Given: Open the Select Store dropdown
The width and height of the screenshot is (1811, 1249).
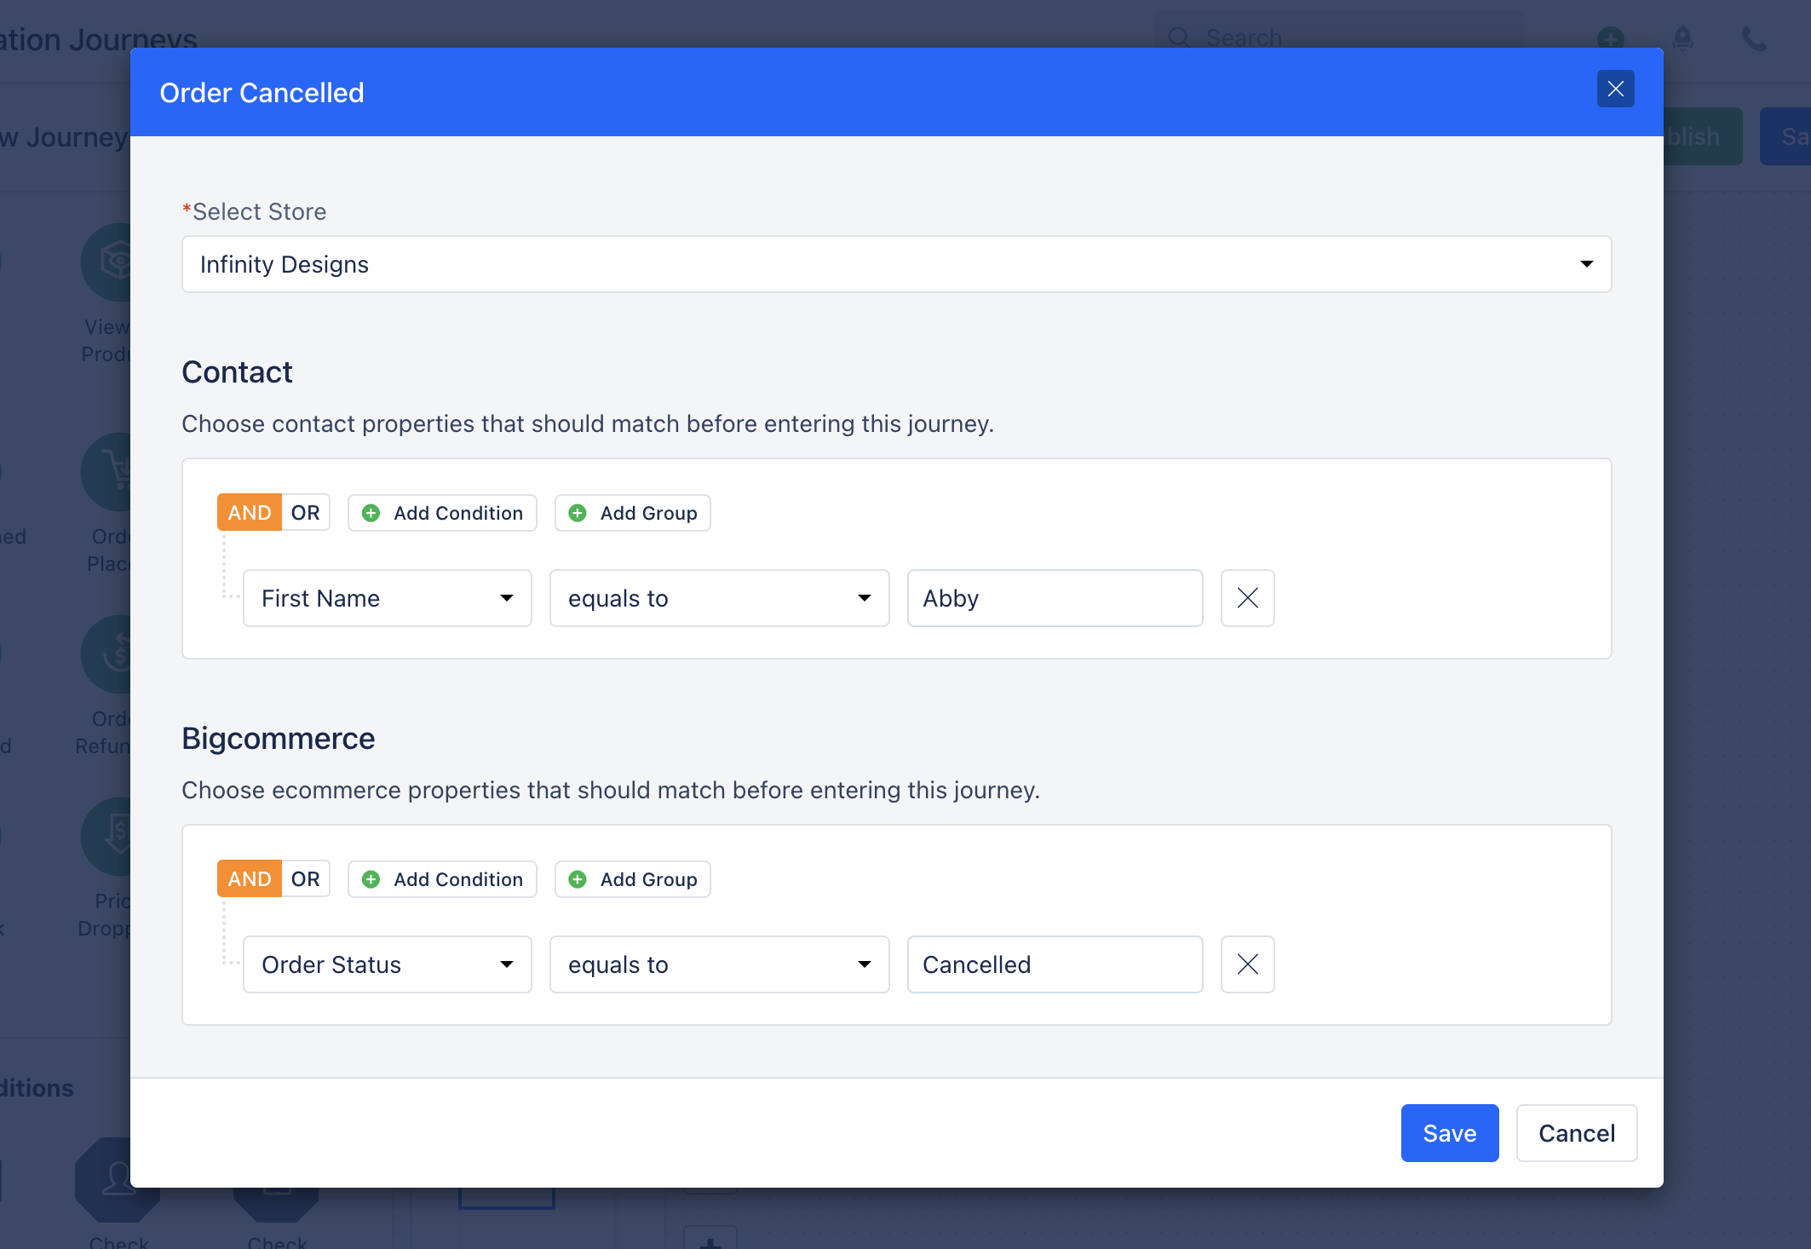Looking at the screenshot, I should click(x=896, y=264).
